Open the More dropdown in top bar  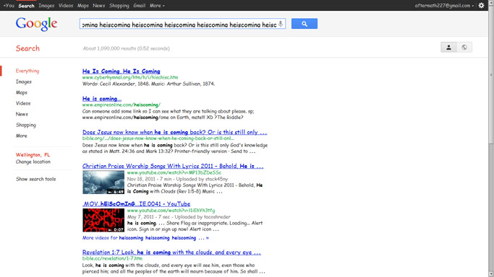pyautogui.click(x=157, y=6)
